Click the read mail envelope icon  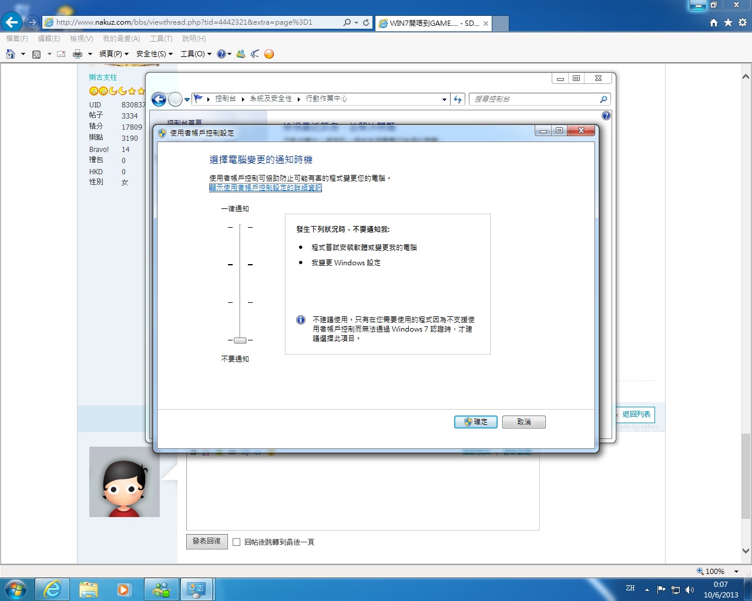tap(61, 54)
